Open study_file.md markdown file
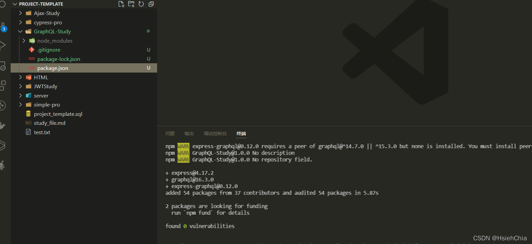The width and height of the screenshot is (532, 244). pos(50,123)
